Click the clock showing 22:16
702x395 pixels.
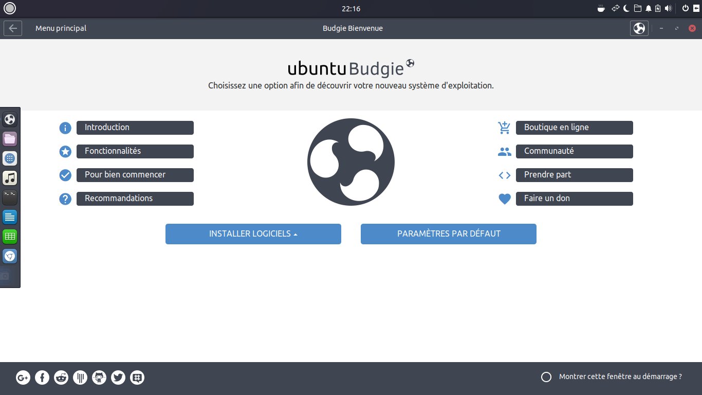coord(350,8)
